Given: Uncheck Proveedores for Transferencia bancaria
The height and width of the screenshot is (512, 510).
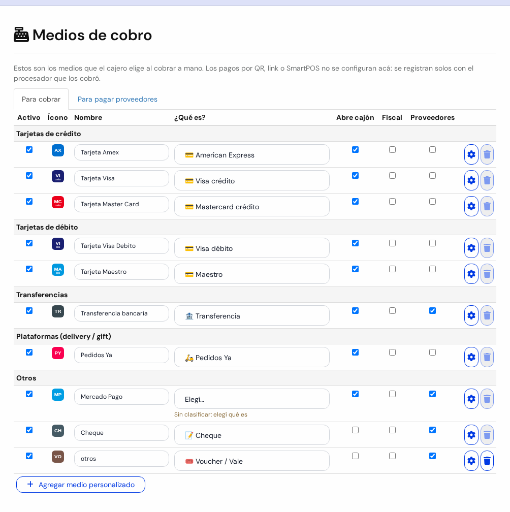Looking at the screenshot, I should [x=432, y=310].
